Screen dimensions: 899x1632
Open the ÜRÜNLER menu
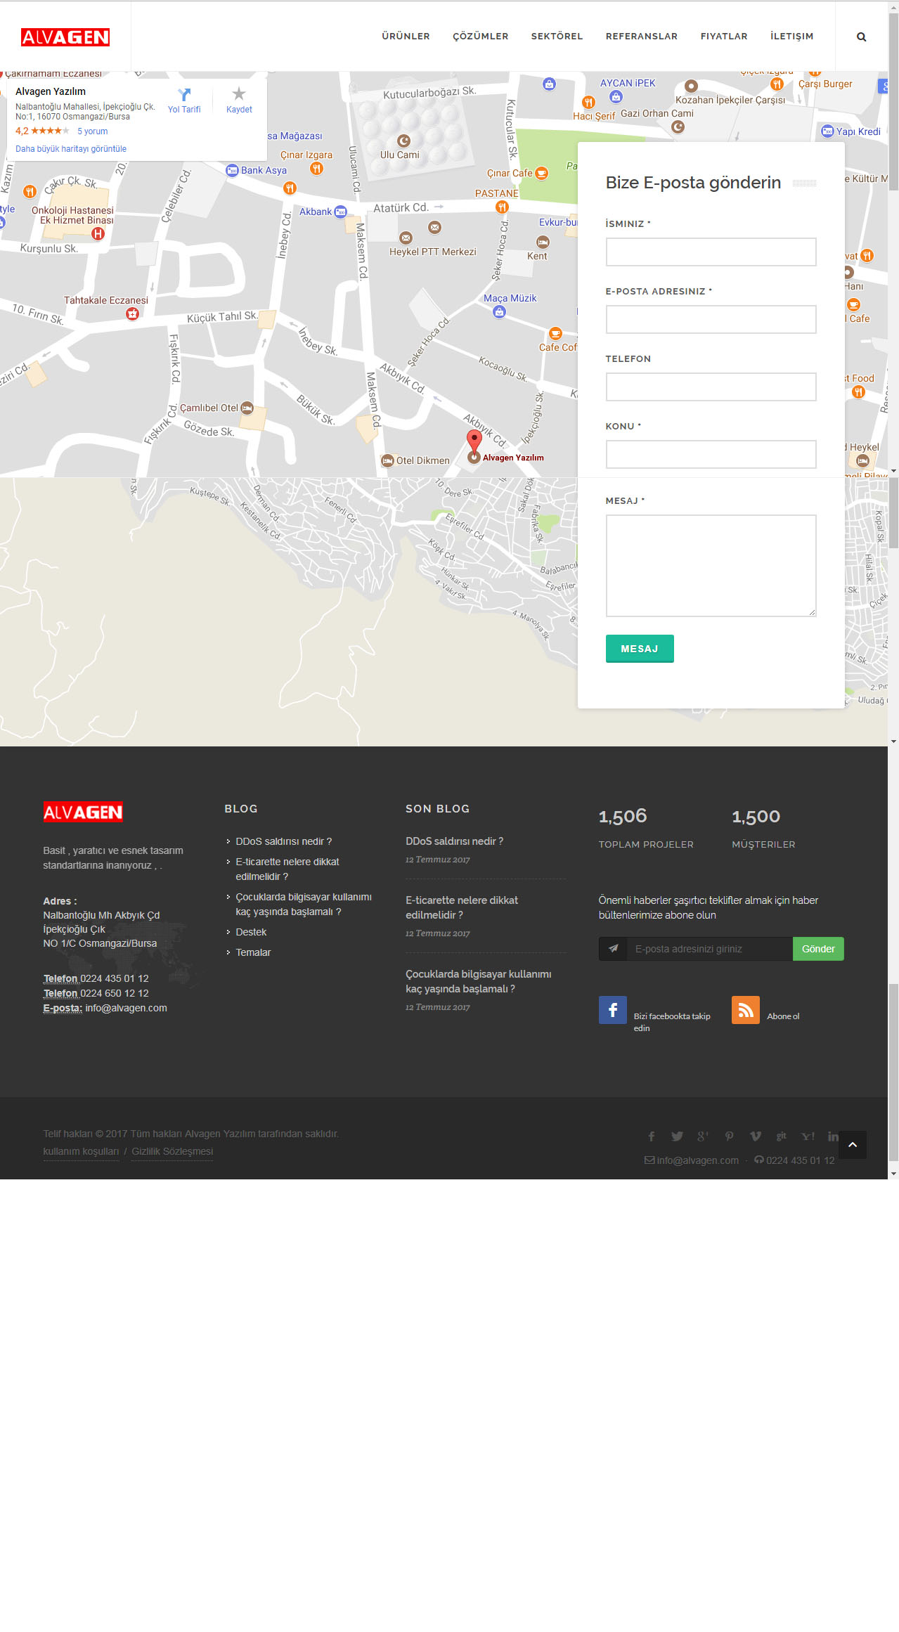(406, 37)
